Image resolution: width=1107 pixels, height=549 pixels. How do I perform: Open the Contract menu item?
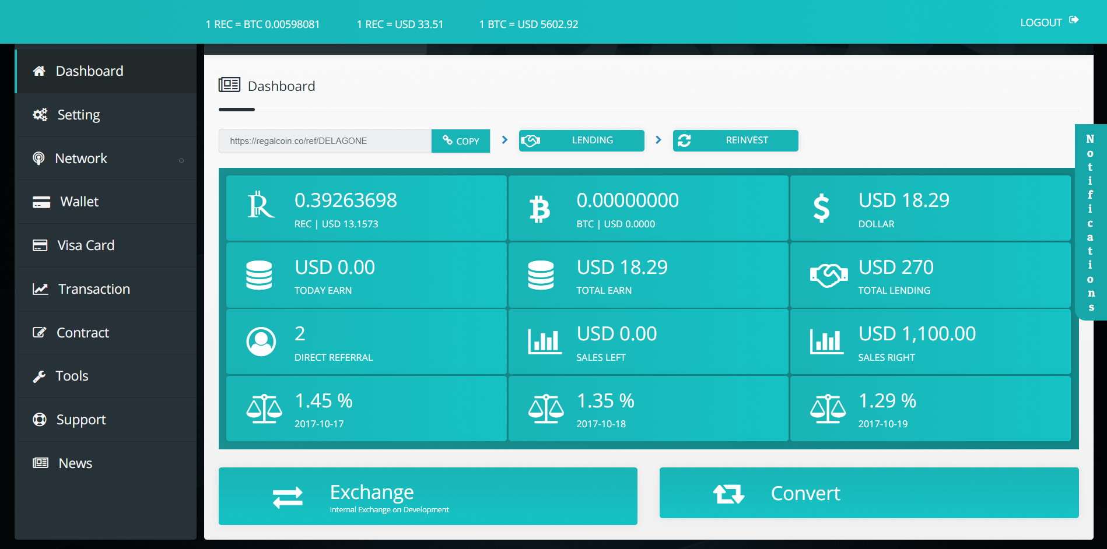pos(106,333)
